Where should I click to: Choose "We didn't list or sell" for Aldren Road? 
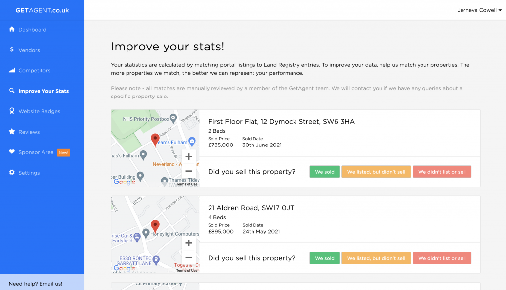coord(442,258)
